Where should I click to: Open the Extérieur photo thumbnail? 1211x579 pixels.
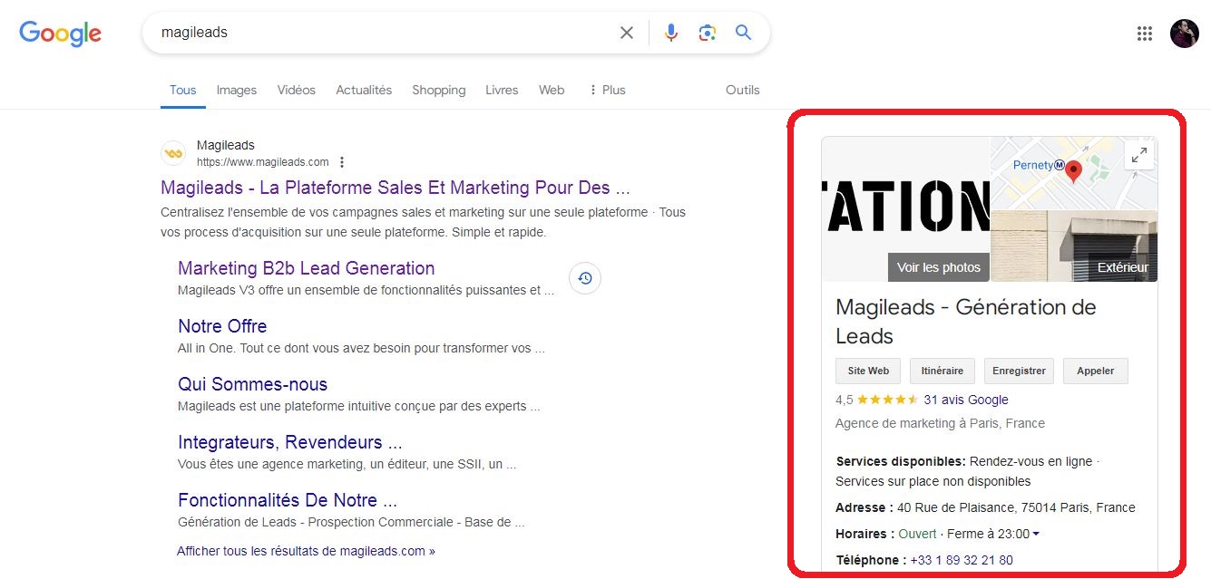click(x=1074, y=246)
